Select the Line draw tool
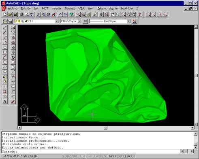This screenshot has height=159, width=199. point(5,28)
